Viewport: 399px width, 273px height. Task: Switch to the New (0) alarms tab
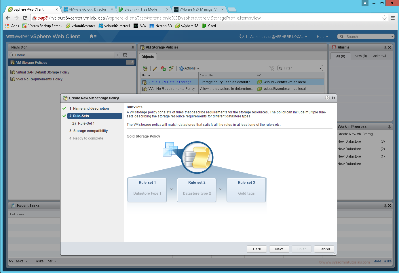[361, 56]
